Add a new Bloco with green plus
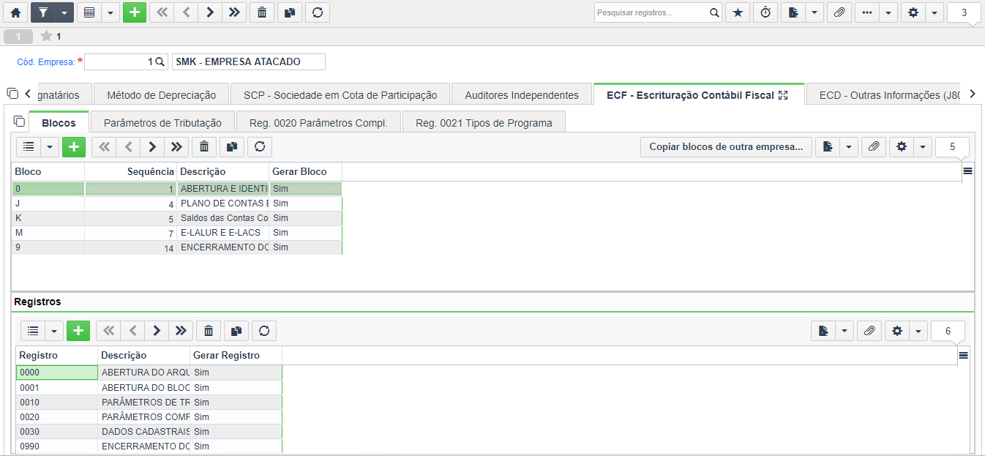The width and height of the screenshot is (985, 456). click(x=74, y=146)
